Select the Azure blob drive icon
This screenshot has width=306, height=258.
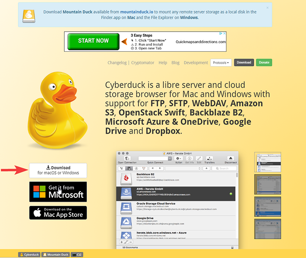[x=126, y=235]
